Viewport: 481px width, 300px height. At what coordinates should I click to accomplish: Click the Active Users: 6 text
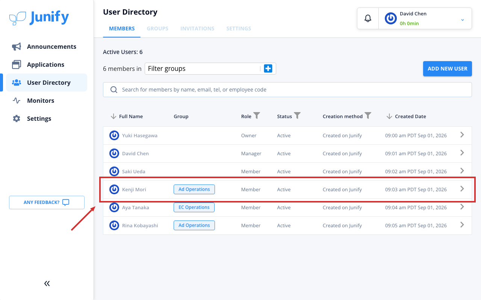[123, 52]
